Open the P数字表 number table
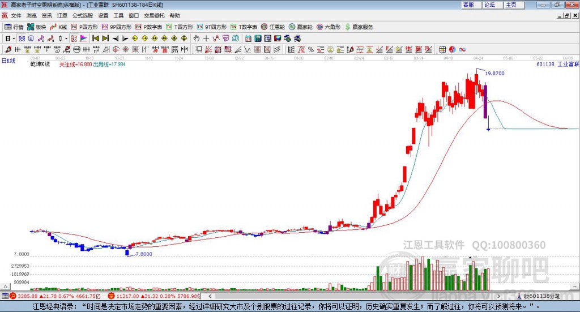This screenshot has height=312, width=580. (149, 27)
